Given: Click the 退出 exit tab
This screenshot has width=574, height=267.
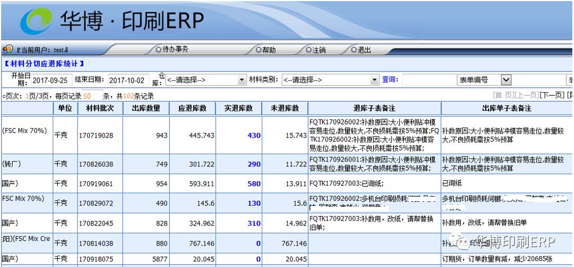Looking at the screenshot, I should 361,50.
